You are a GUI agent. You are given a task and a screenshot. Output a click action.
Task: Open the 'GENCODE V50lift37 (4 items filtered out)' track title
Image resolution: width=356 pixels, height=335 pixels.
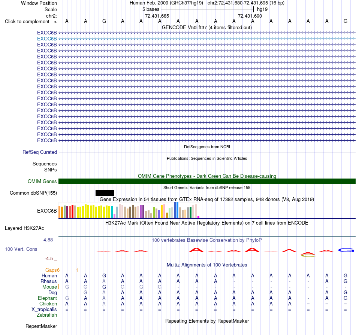(206, 27)
